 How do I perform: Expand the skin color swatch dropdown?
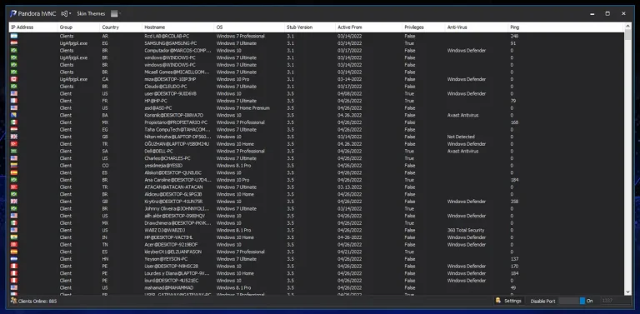tap(116, 13)
